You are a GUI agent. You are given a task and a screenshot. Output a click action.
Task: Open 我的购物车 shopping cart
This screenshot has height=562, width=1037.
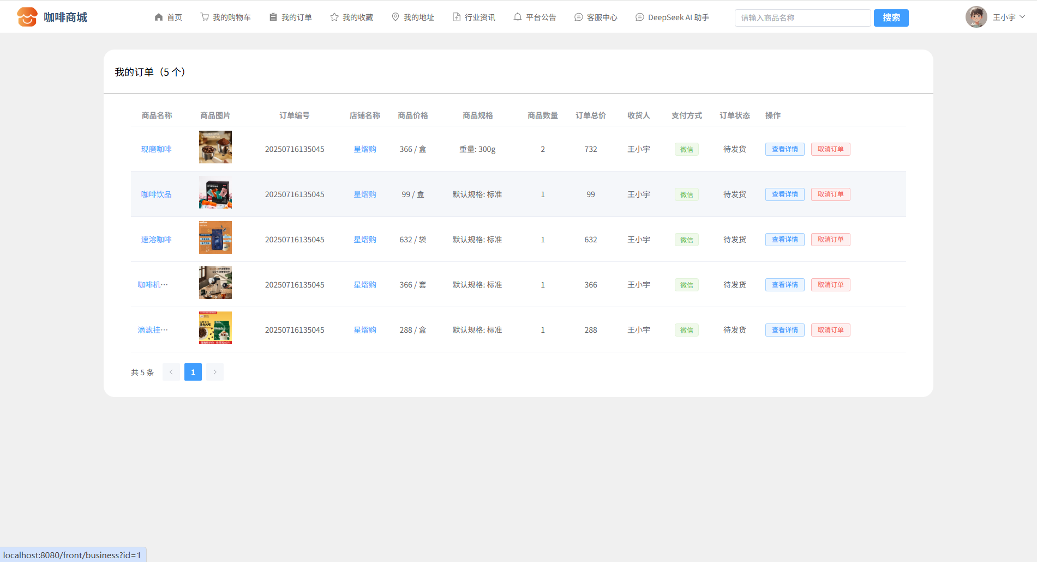pos(225,17)
